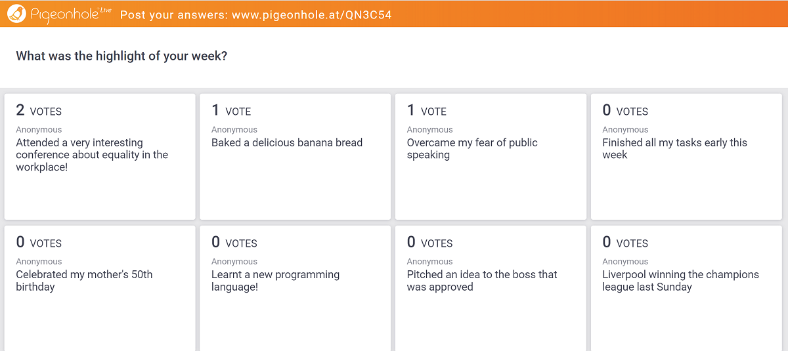788x351 pixels.
Task: Click the 1 VOTE count above banana bread
Action: 231,111
